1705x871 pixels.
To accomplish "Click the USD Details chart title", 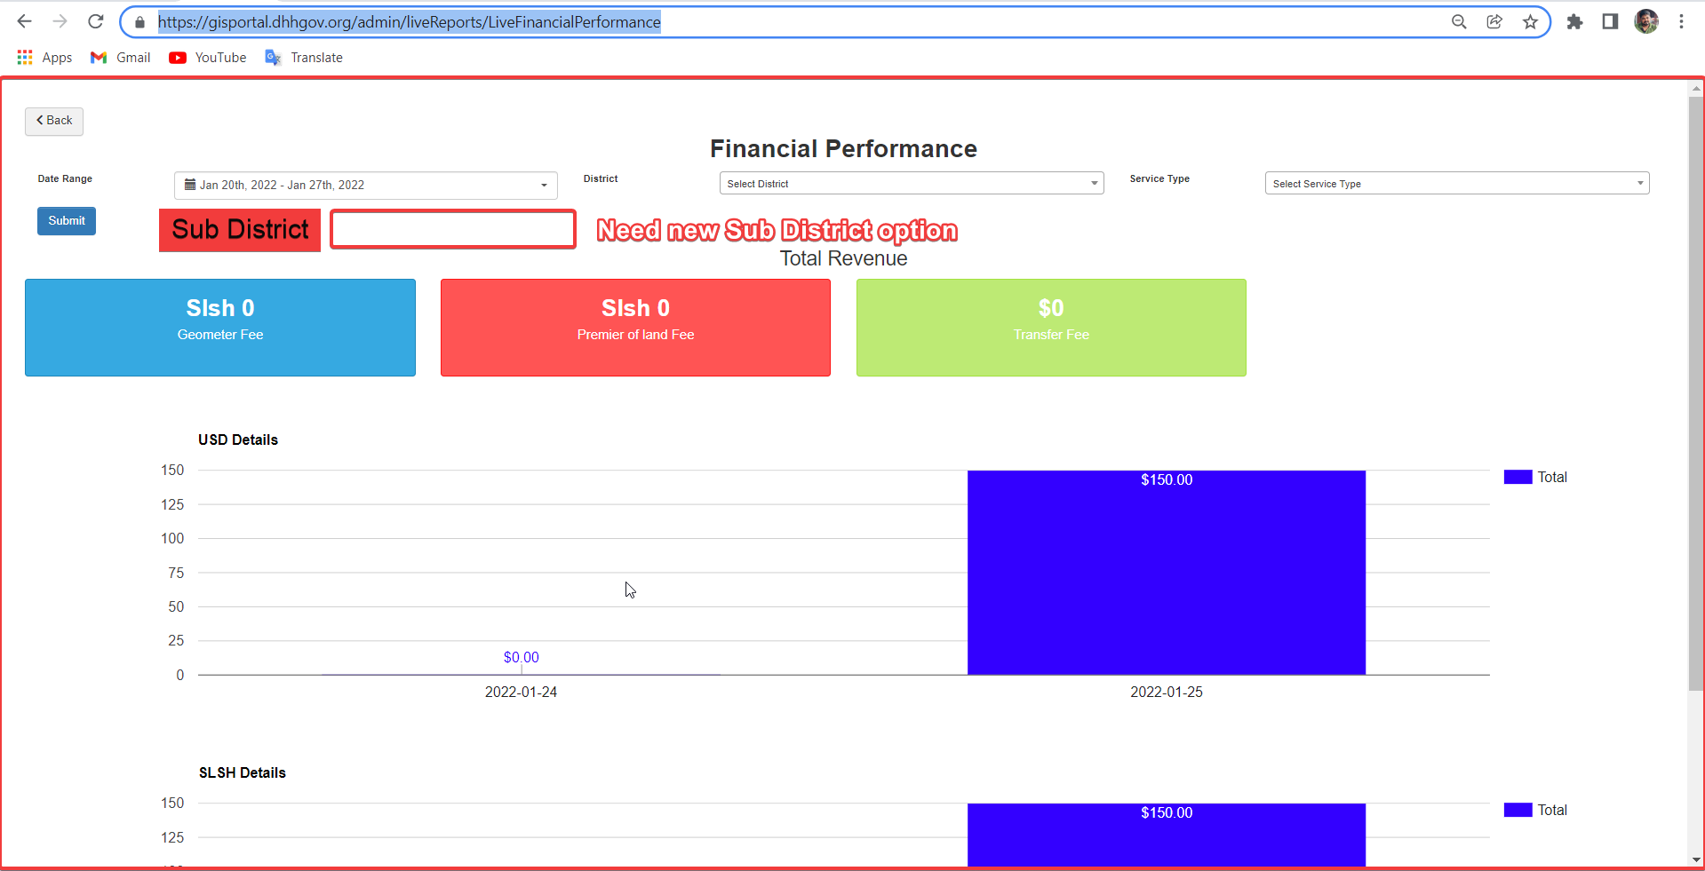I will click(238, 440).
